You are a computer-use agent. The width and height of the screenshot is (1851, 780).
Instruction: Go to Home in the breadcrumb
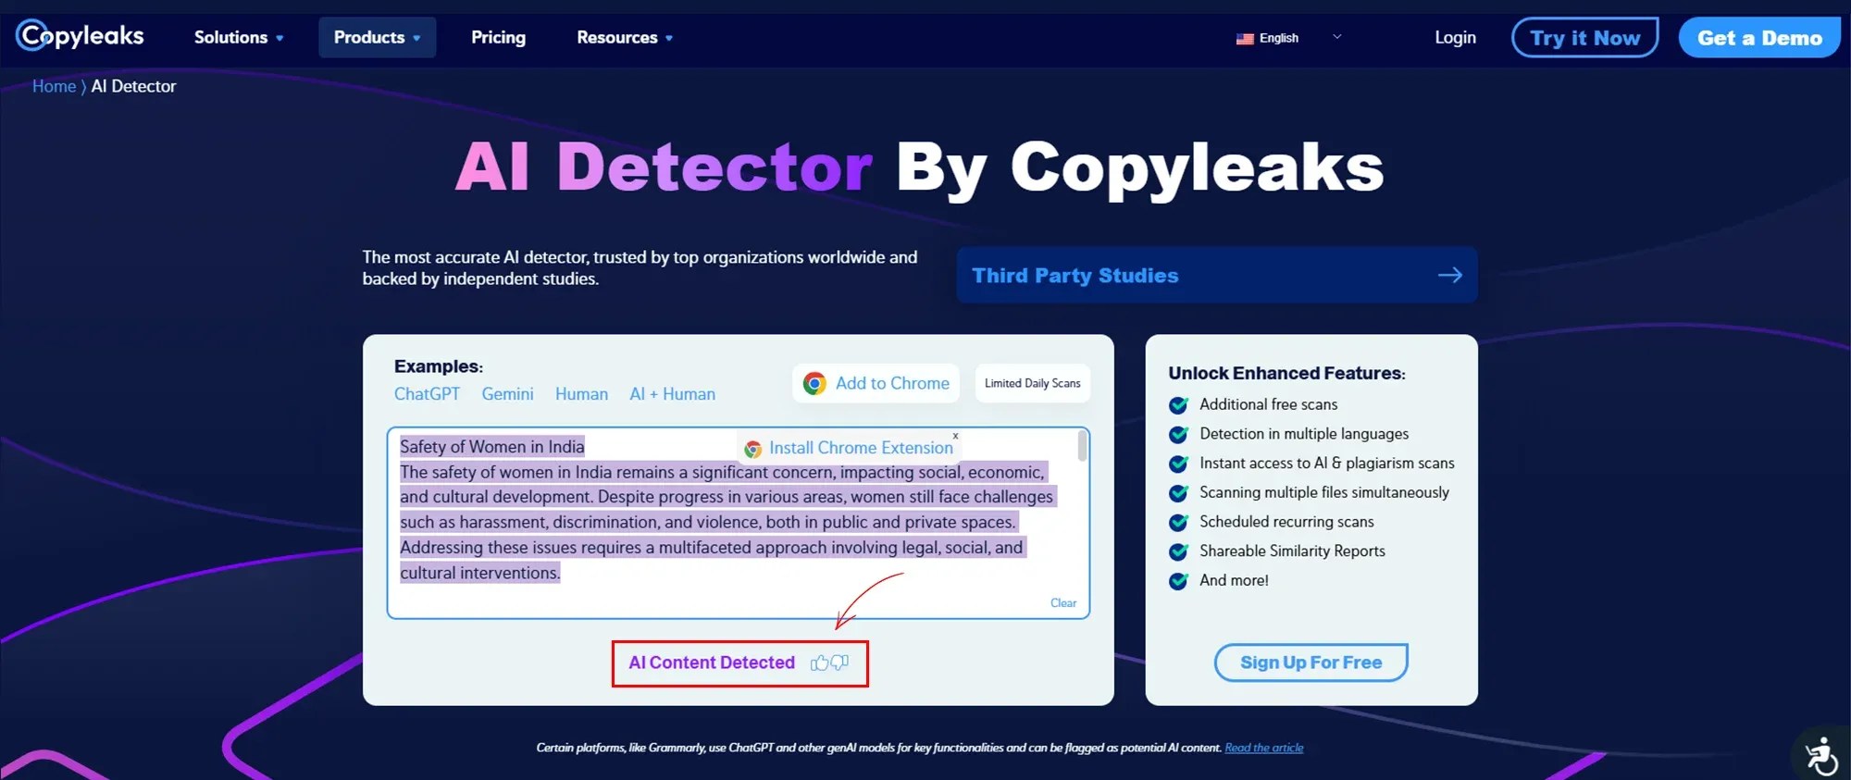click(x=54, y=86)
